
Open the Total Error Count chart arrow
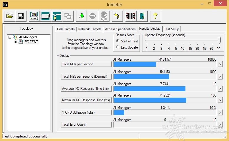[x=220, y=125]
